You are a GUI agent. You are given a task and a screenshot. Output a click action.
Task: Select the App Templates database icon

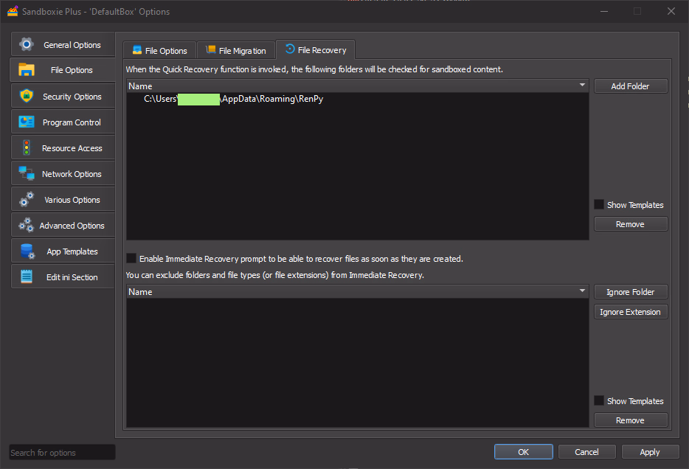tap(27, 251)
